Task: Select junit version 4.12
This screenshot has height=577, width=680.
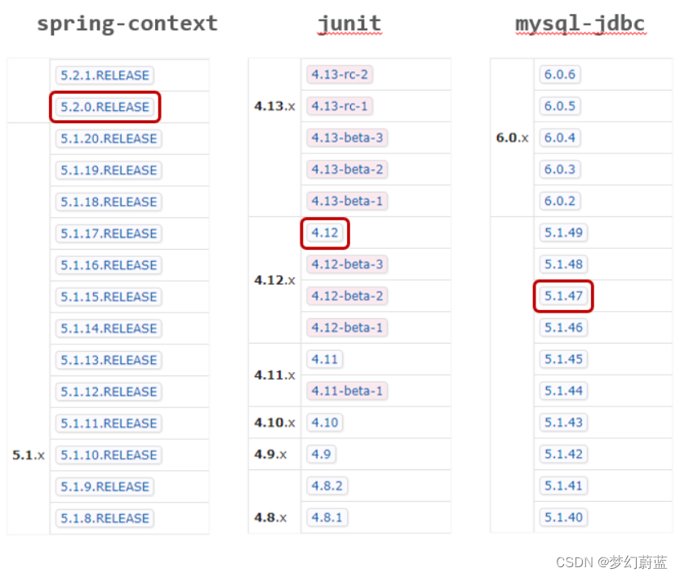Action: pos(324,233)
